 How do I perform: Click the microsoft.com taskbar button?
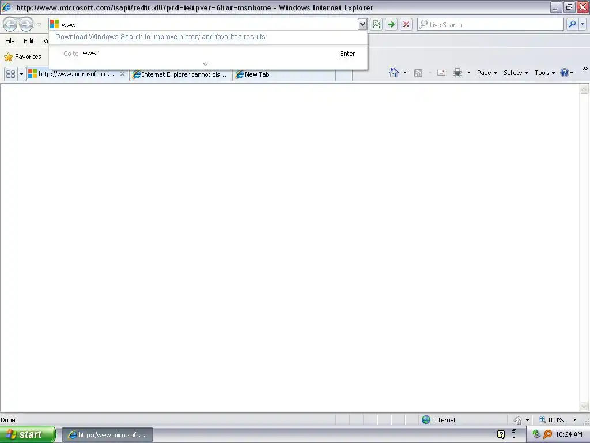107,435
